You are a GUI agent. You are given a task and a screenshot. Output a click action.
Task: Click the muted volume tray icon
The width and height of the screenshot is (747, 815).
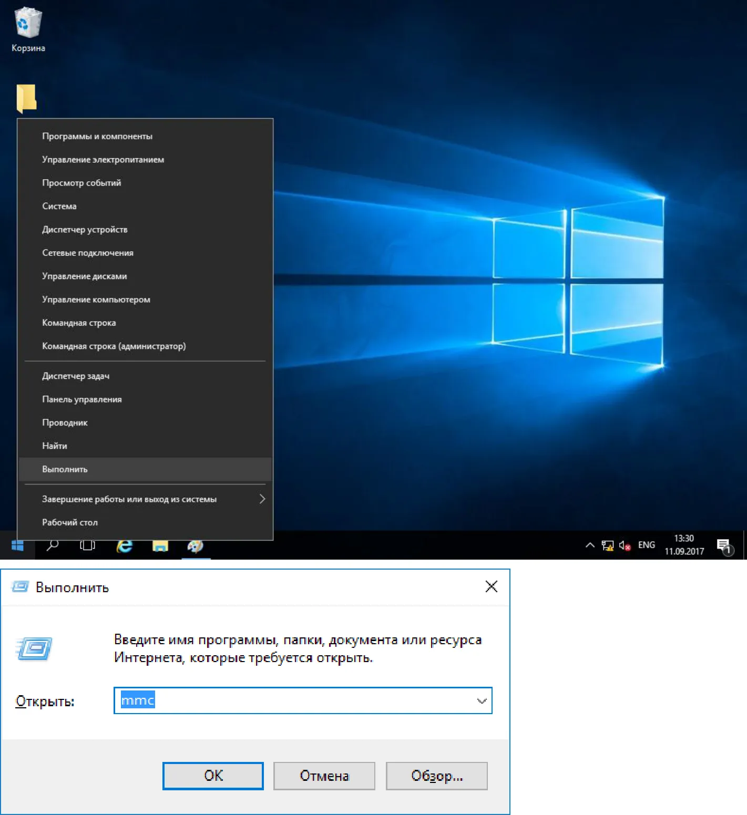pyautogui.click(x=625, y=545)
